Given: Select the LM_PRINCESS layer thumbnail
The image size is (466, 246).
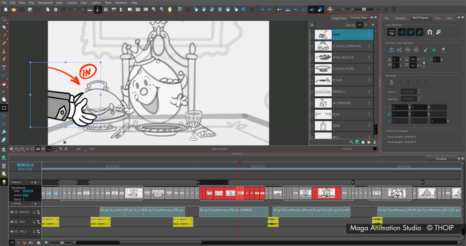Looking at the screenshot, I should click(323, 103).
